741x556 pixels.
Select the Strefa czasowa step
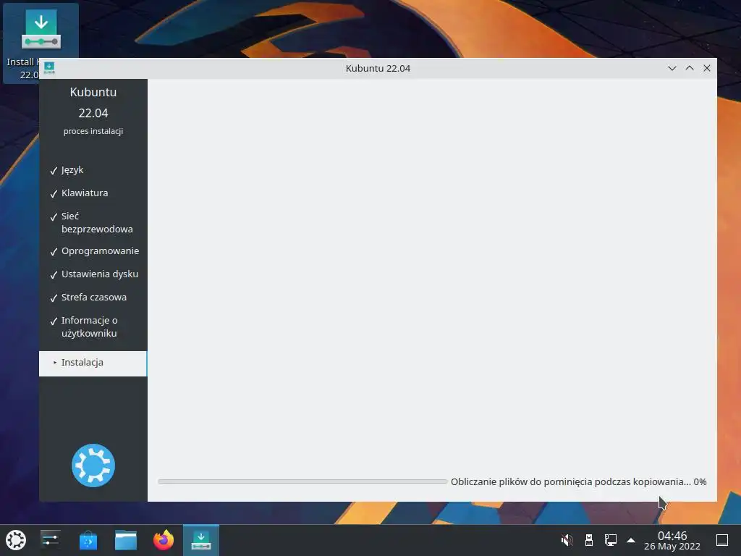click(93, 298)
